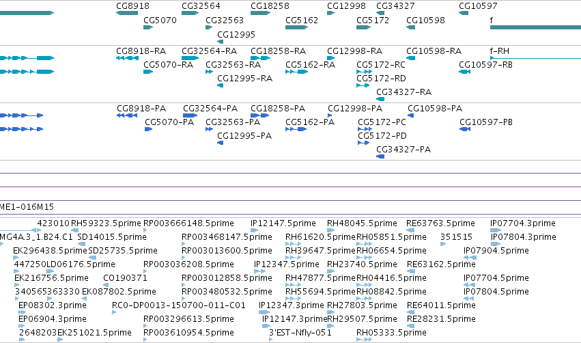The image size is (581, 343).
Task: Click the CG10597 gene label
Action: [x=478, y=6]
